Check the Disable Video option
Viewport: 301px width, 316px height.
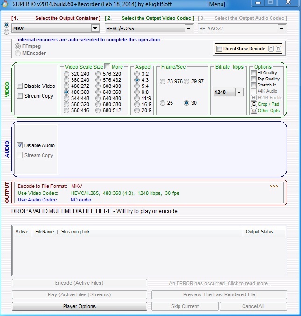tap(20, 86)
